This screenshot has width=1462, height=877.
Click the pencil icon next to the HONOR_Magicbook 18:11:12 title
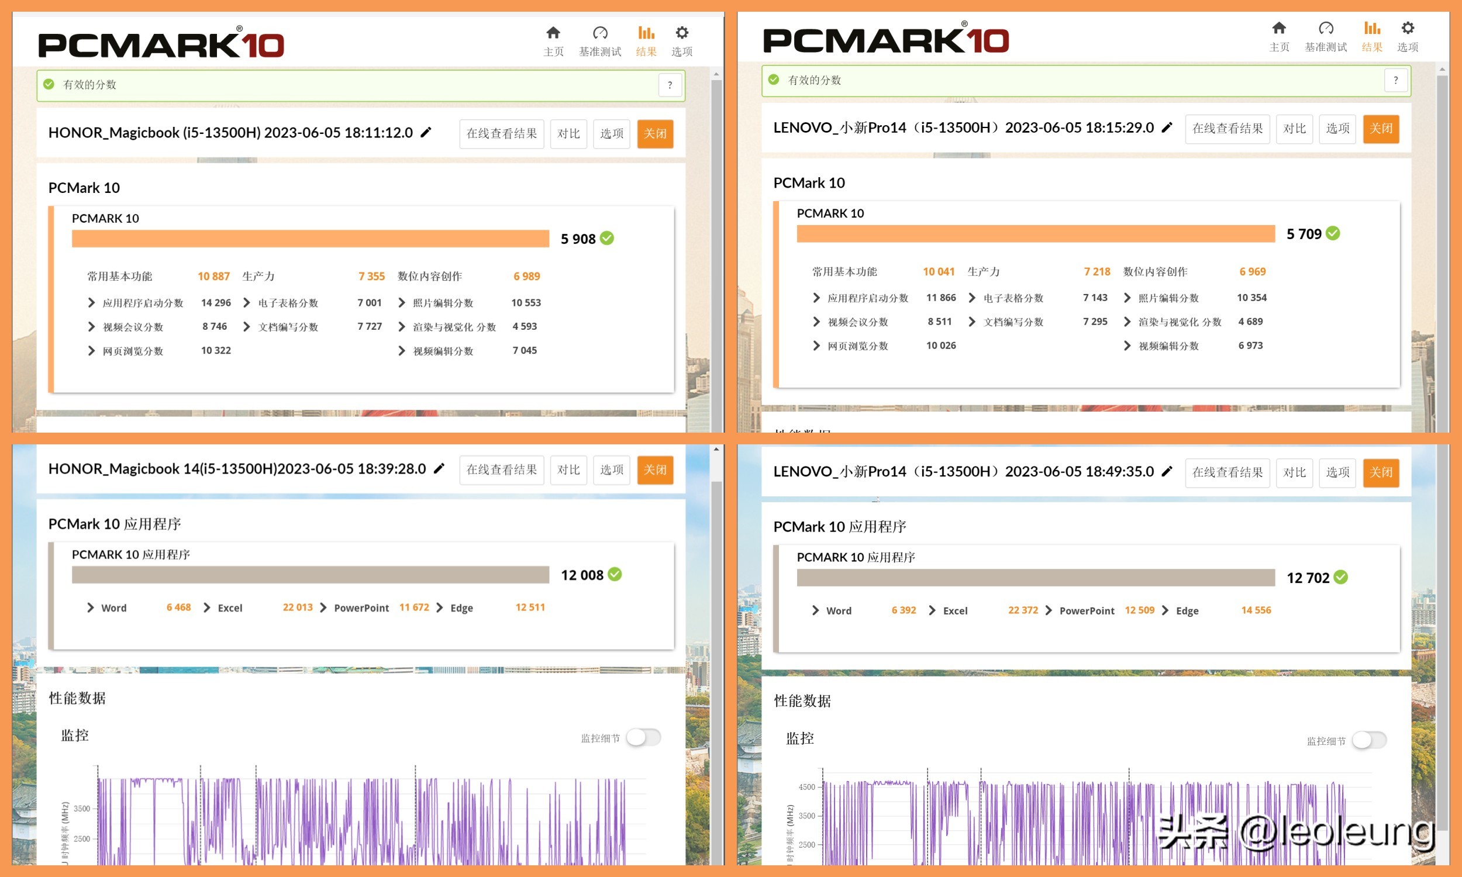[x=426, y=132]
